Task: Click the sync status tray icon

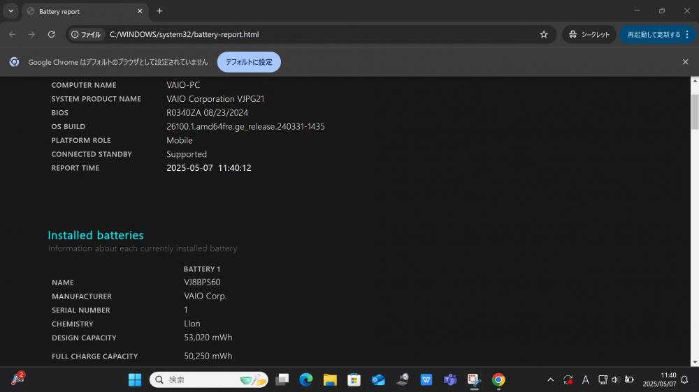Action: point(568,379)
